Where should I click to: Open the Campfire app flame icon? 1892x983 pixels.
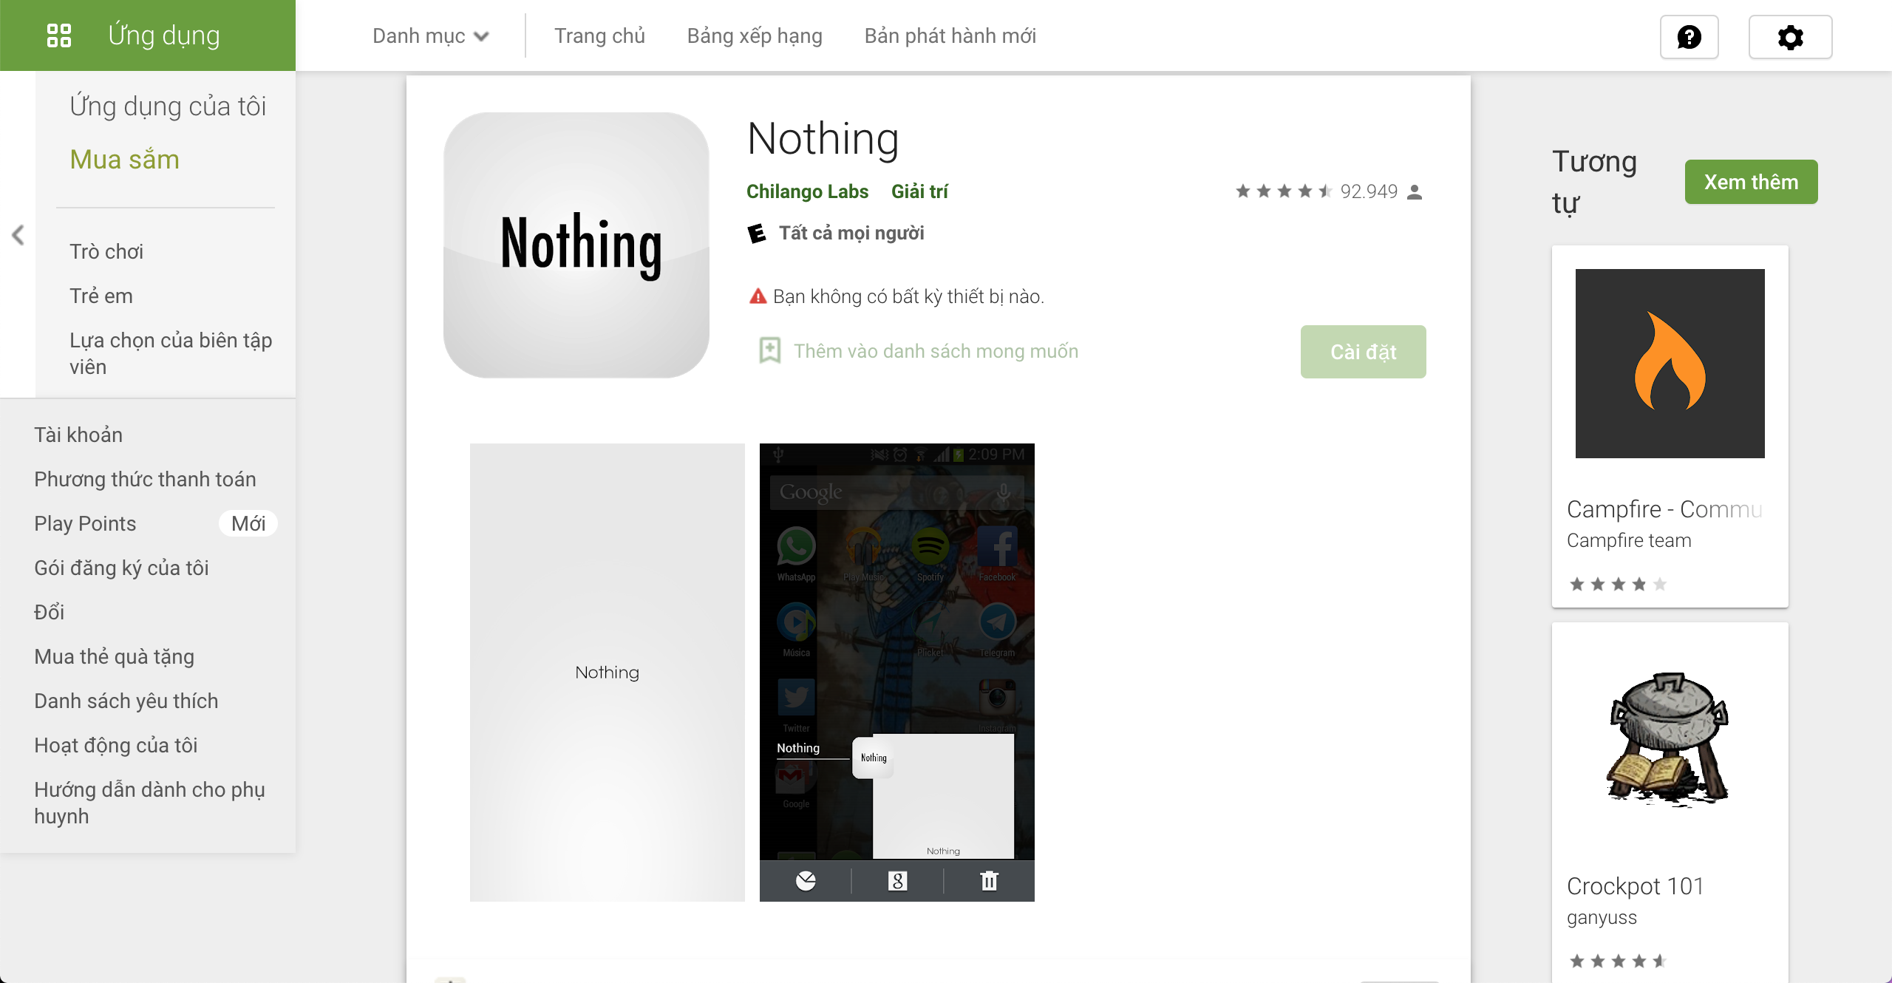(1670, 363)
